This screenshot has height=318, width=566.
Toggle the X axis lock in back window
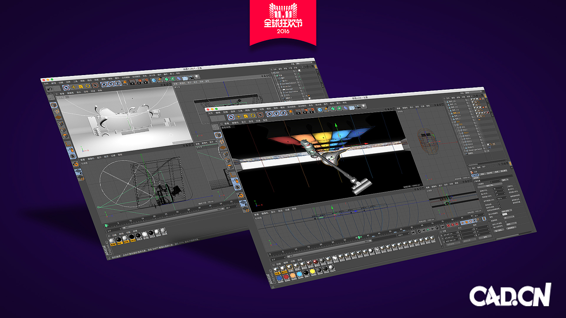pos(103,84)
